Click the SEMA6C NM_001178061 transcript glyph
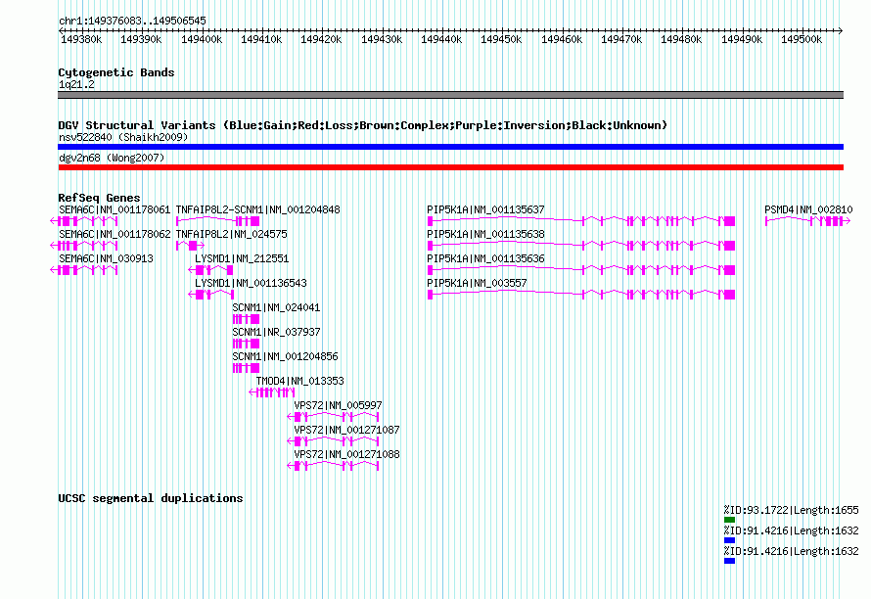The image size is (871, 599). coord(84,221)
